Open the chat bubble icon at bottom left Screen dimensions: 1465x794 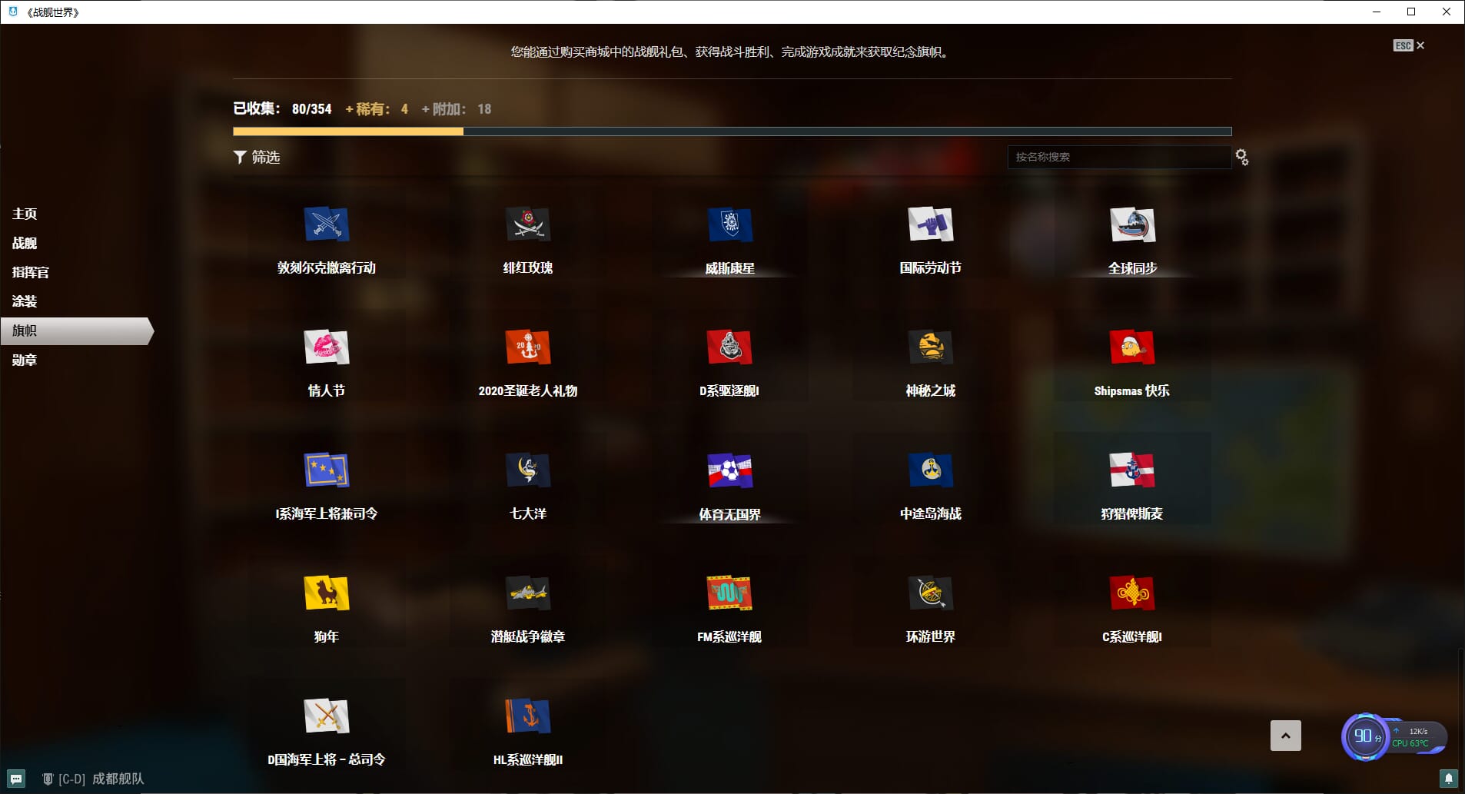[x=16, y=779]
